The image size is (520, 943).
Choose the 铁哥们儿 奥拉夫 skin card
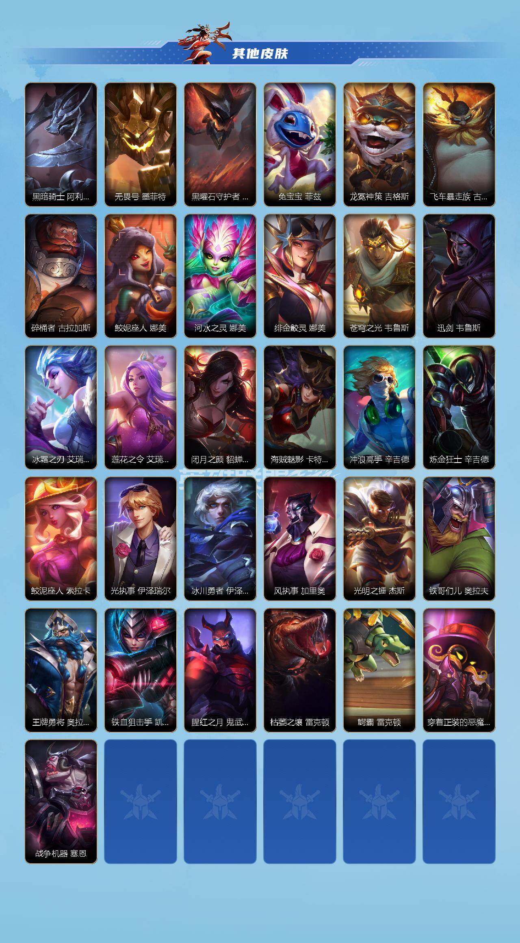[x=459, y=539]
